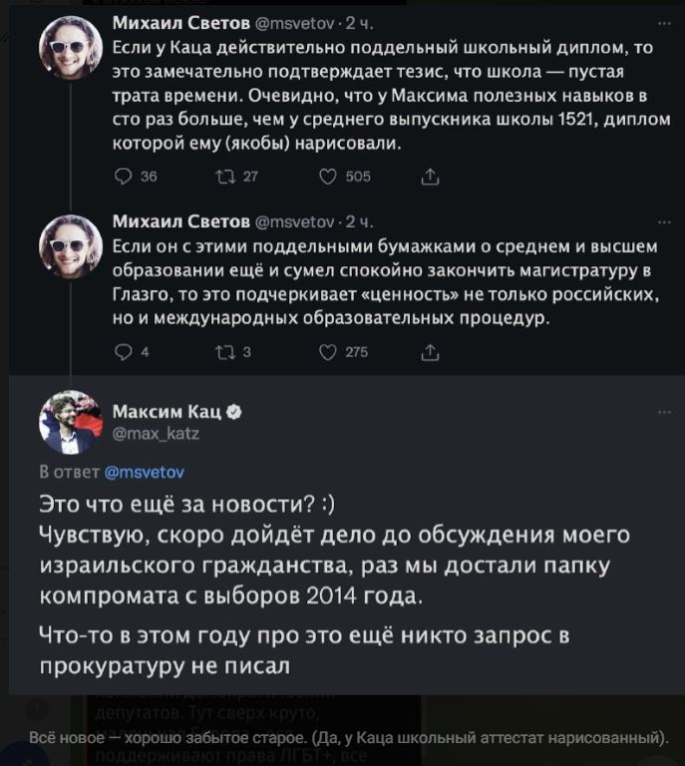Reply to Svetov's first tweet about Katz's diploma
This screenshot has height=766, width=685.
click(x=124, y=177)
